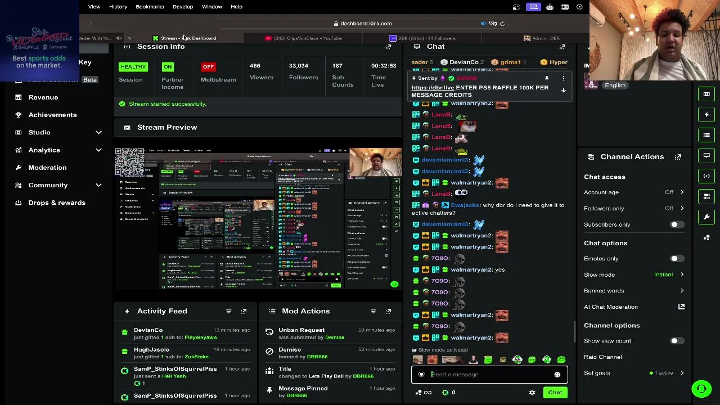This screenshot has height=405, width=720.
Task: Open the green support headset button
Action: point(701,389)
